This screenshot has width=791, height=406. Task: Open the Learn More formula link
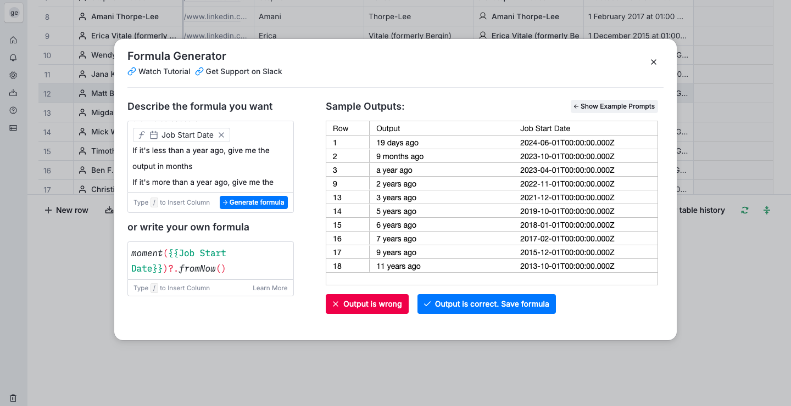[270, 288]
